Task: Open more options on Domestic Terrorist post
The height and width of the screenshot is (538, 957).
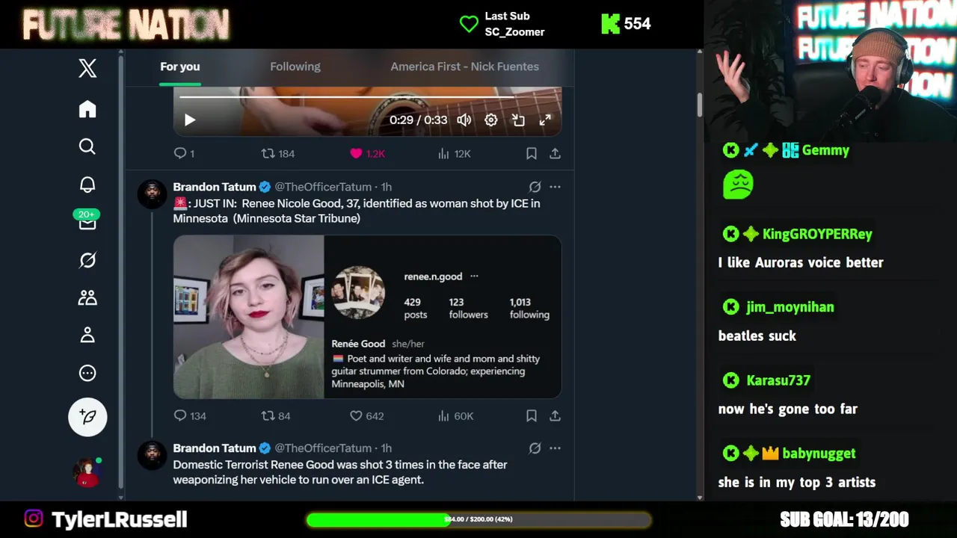Action: click(555, 448)
